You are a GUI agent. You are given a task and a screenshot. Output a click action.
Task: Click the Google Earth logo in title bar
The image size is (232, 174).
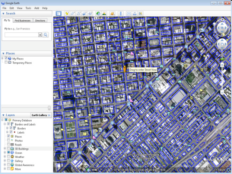[x=3, y=3]
